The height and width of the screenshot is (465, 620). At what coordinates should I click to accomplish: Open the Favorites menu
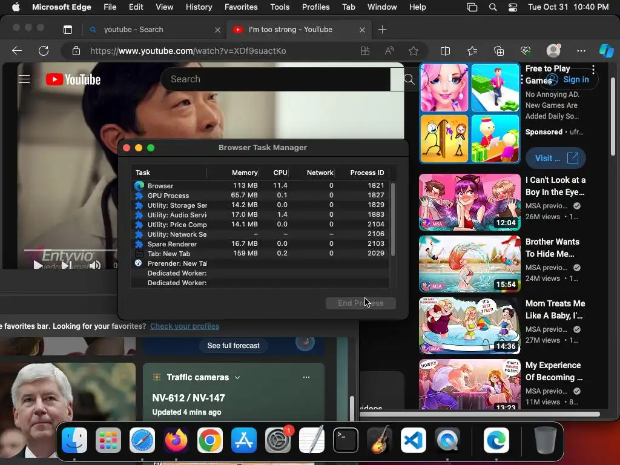pos(241,7)
